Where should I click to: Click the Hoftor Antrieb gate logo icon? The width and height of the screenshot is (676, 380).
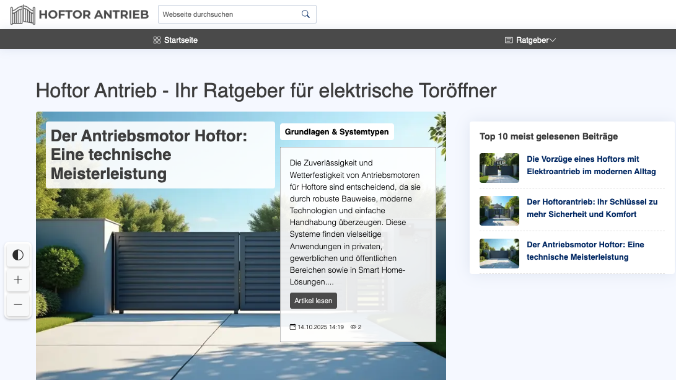(22, 14)
